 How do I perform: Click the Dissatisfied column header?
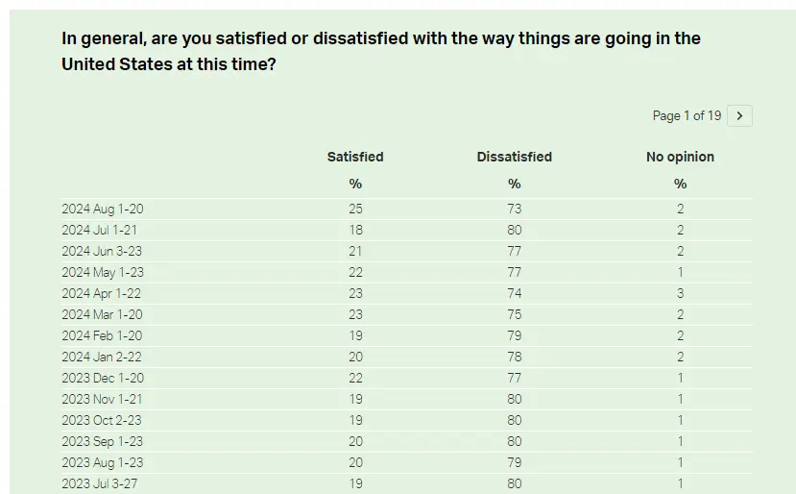point(514,157)
